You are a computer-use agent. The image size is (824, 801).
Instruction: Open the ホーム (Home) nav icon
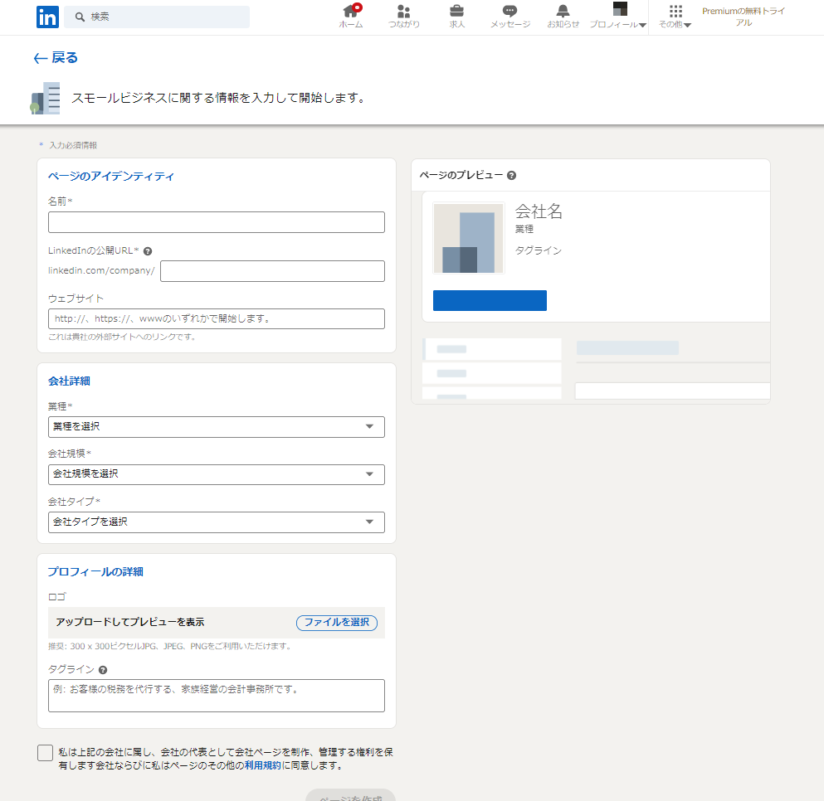pyautogui.click(x=351, y=12)
